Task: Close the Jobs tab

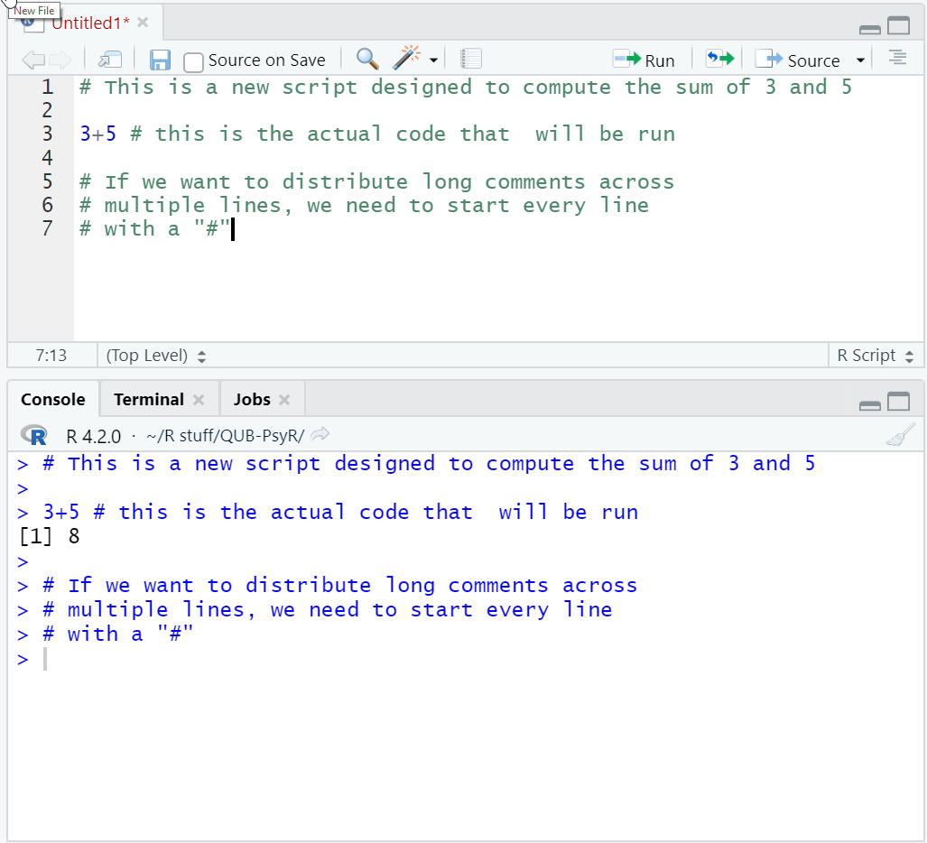Action: point(284,400)
